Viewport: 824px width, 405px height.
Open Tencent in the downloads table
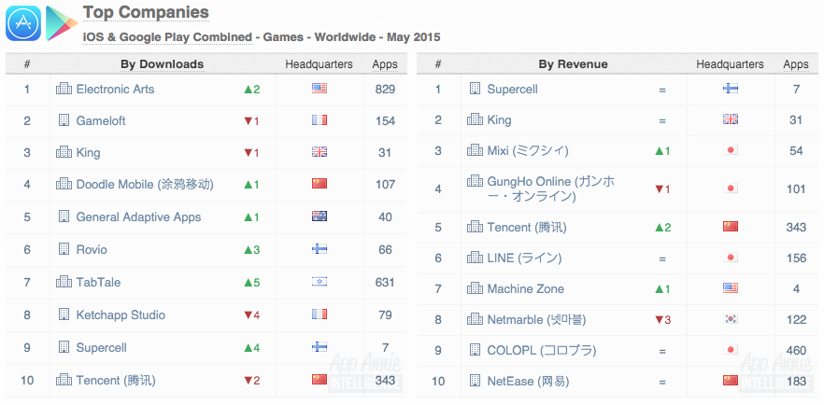[x=116, y=380]
